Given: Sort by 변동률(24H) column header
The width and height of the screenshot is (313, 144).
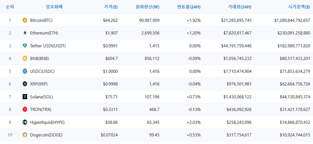Looking at the screenshot, I should 189,7.
